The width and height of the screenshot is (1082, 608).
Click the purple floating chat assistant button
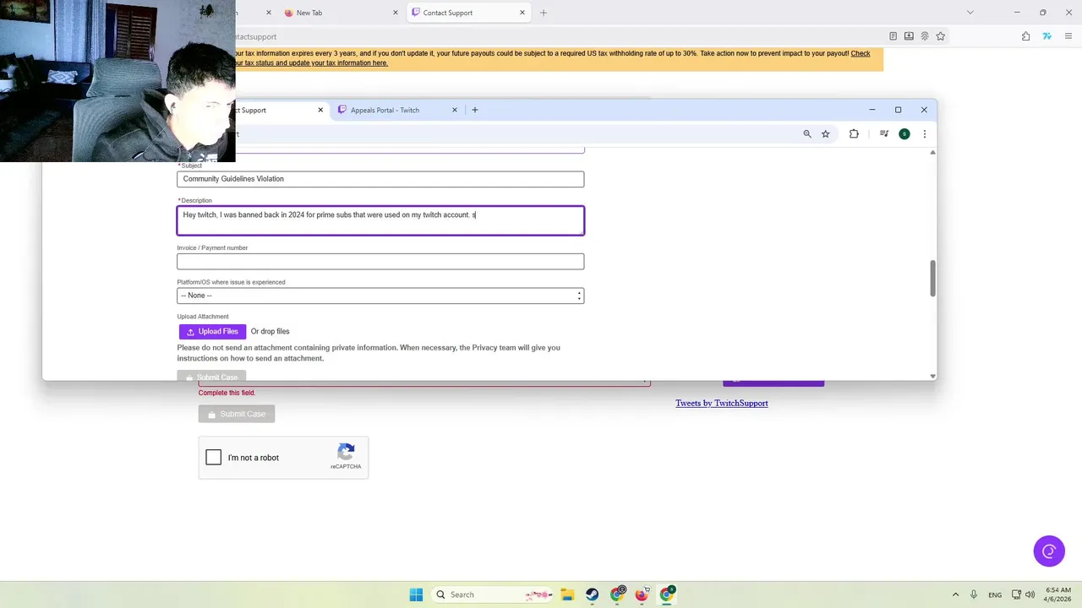click(1049, 551)
